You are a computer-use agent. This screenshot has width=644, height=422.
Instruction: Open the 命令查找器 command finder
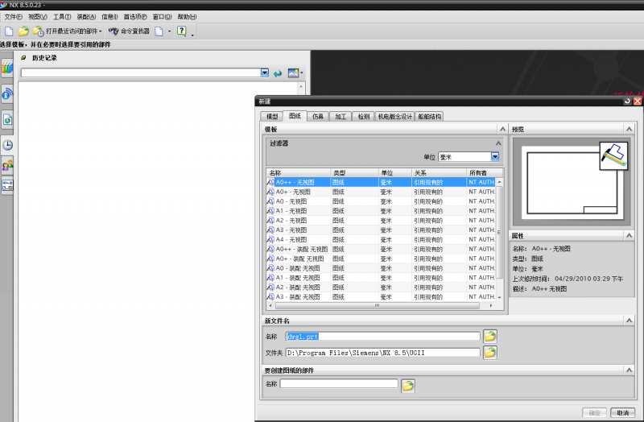[x=129, y=31]
